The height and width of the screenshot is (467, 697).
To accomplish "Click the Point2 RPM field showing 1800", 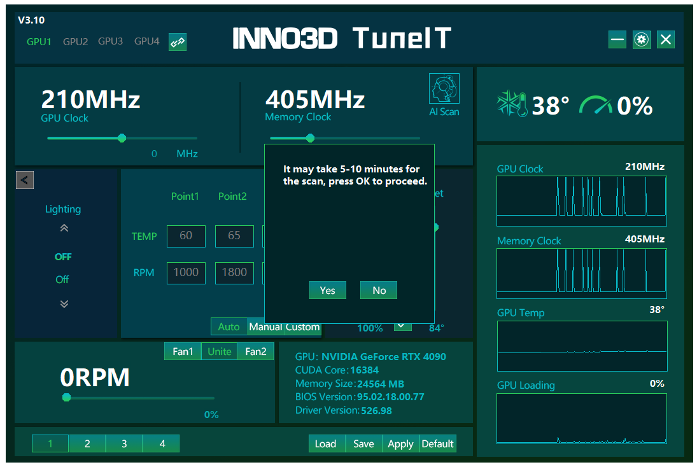I will coord(235,273).
